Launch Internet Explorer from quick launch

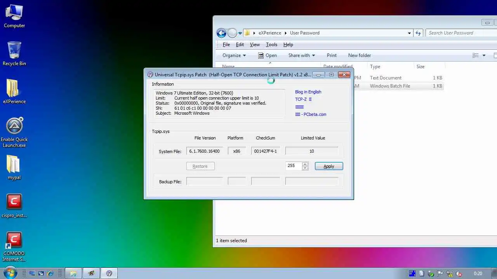coord(50,273)
